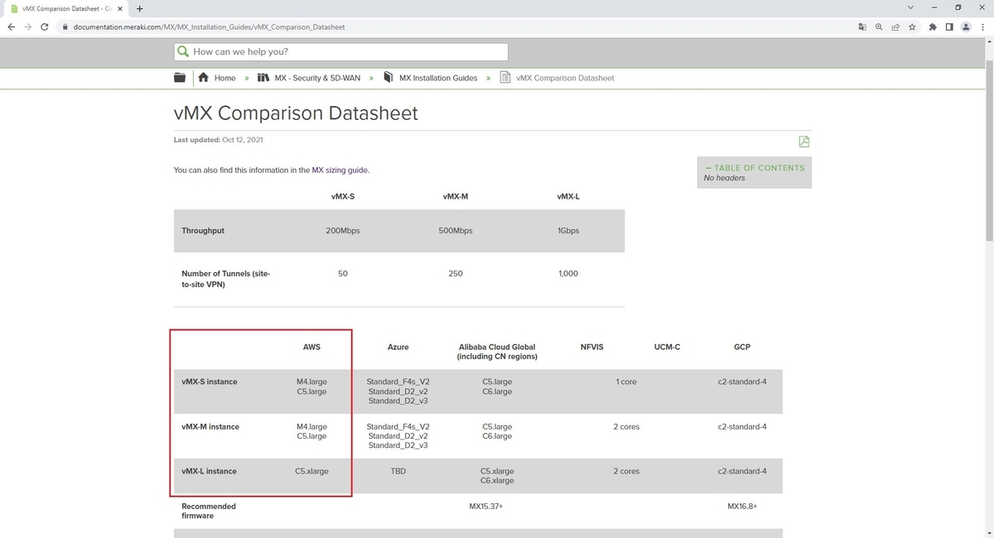Share this page via share icon
The width and height of the screenshot is (994, 538).
(x=895, y=26)
